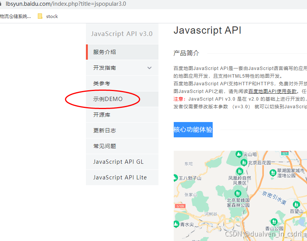Screen dimensions: 307x241
Task: Click the JavaScript API v3.0 sidebar header
Action: click(x=122, y=34)
